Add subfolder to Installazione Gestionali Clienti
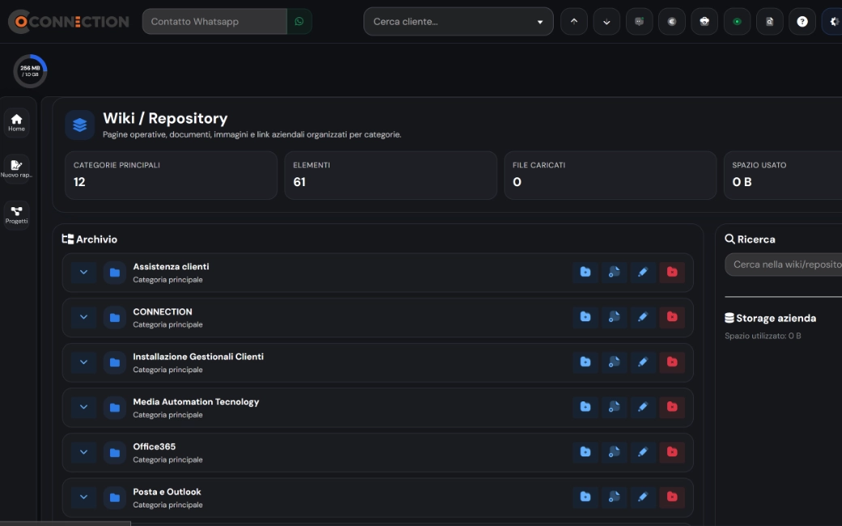This screenshot has height=526, width=842. (x=585, y=363)
